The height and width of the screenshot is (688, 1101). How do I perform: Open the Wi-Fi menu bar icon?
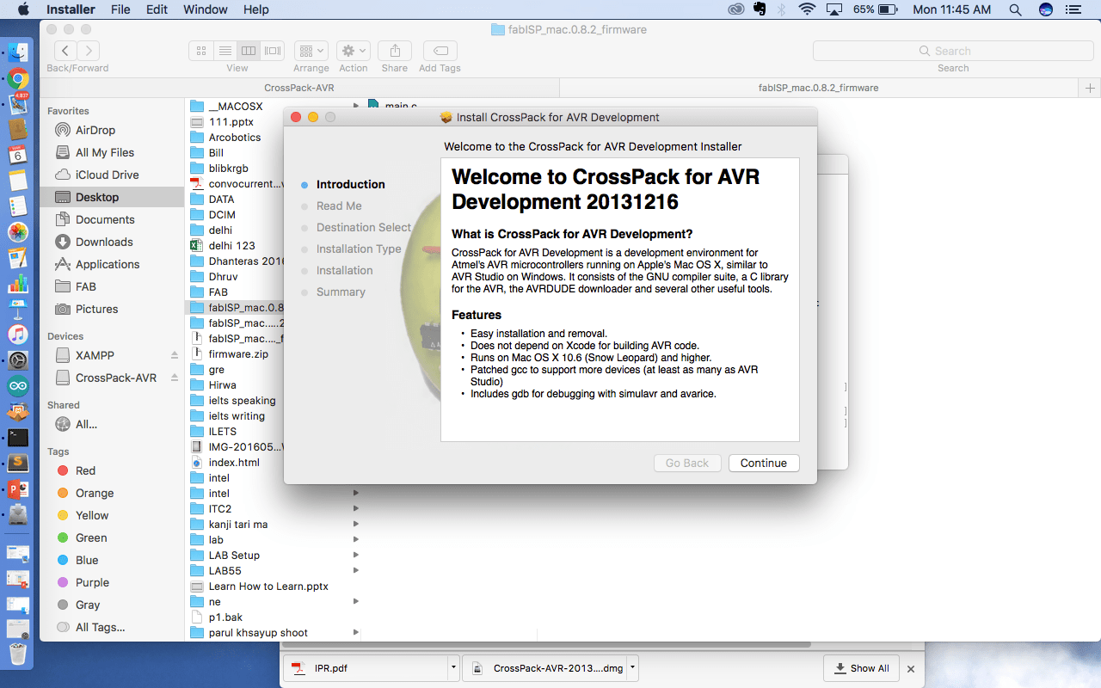(806, 9)
